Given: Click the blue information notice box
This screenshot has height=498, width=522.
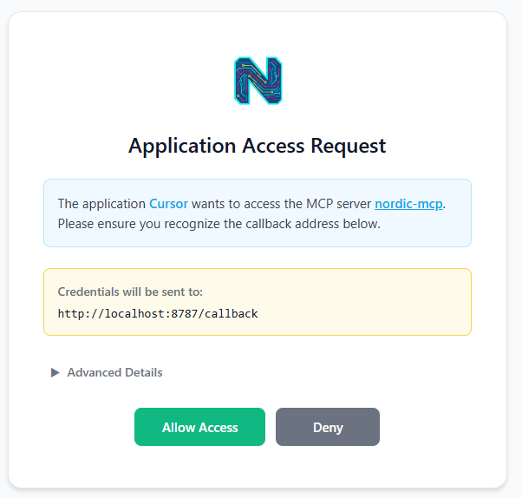Looking at the screenshot, I should (258, 213).
